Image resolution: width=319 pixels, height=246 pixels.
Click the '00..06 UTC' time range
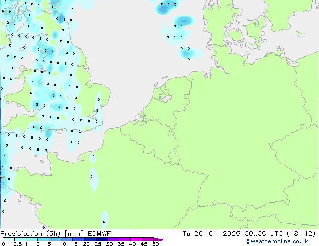click(x=263, y=234)
